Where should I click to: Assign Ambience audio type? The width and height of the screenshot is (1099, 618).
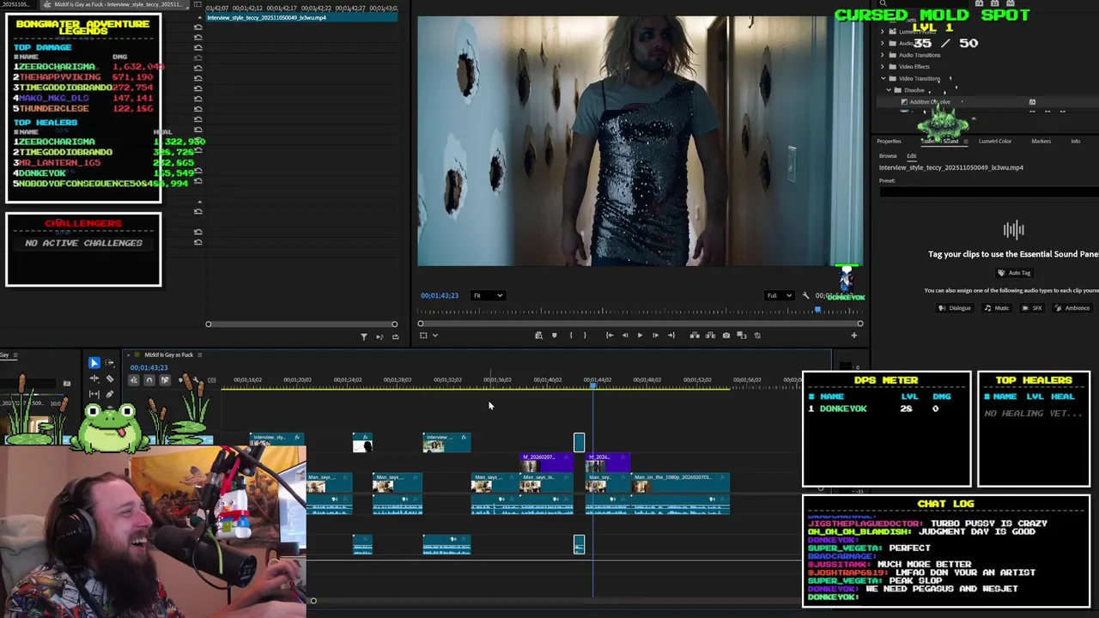point(1072,308)
